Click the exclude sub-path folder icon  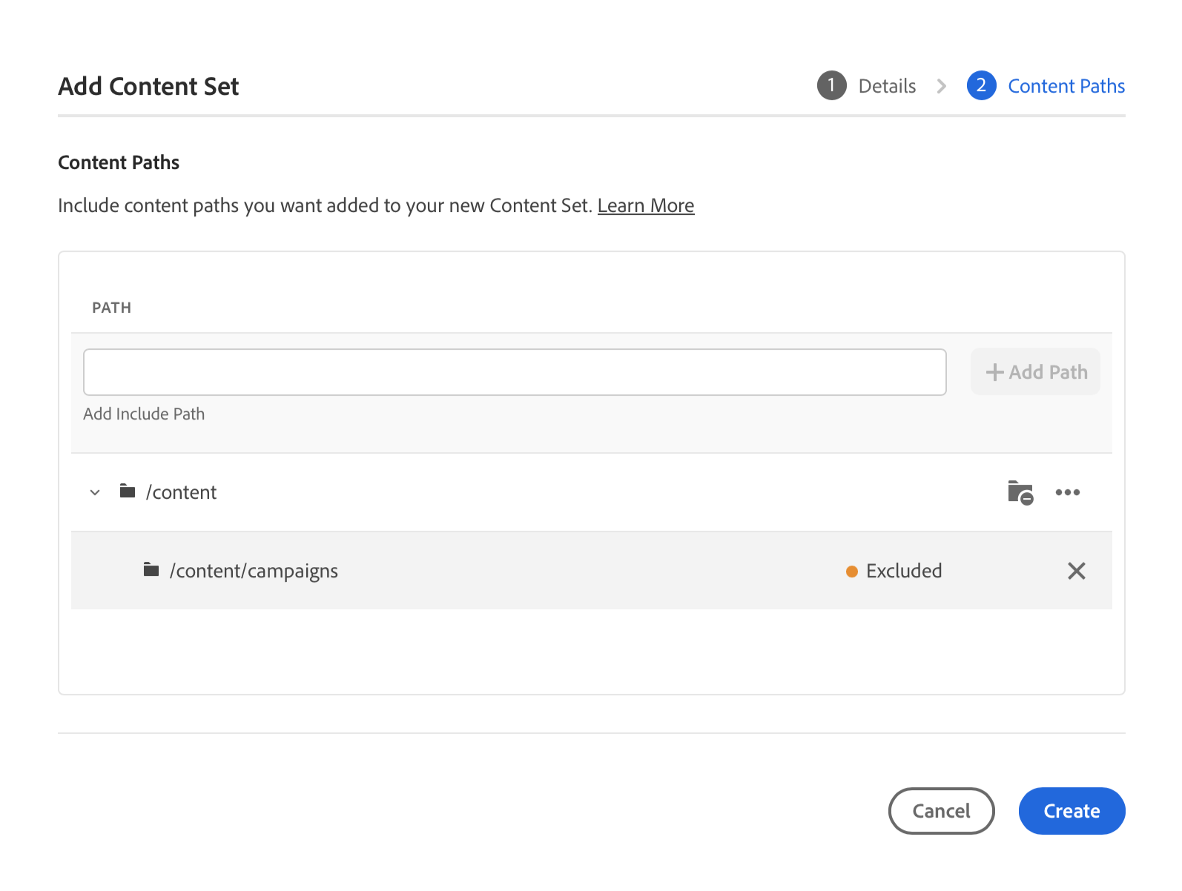(x=1020, y=492)
